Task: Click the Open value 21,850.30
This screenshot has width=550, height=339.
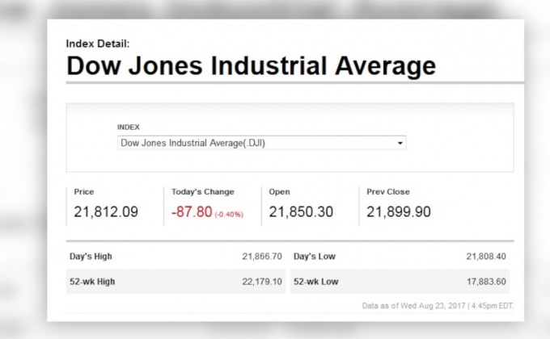Action: 301,212
